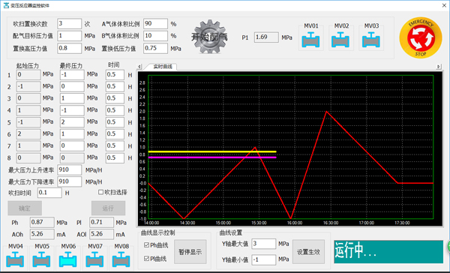Uncheck the Pl曲线 checkbox
The image size is (450, 273).
coord(147,259)
